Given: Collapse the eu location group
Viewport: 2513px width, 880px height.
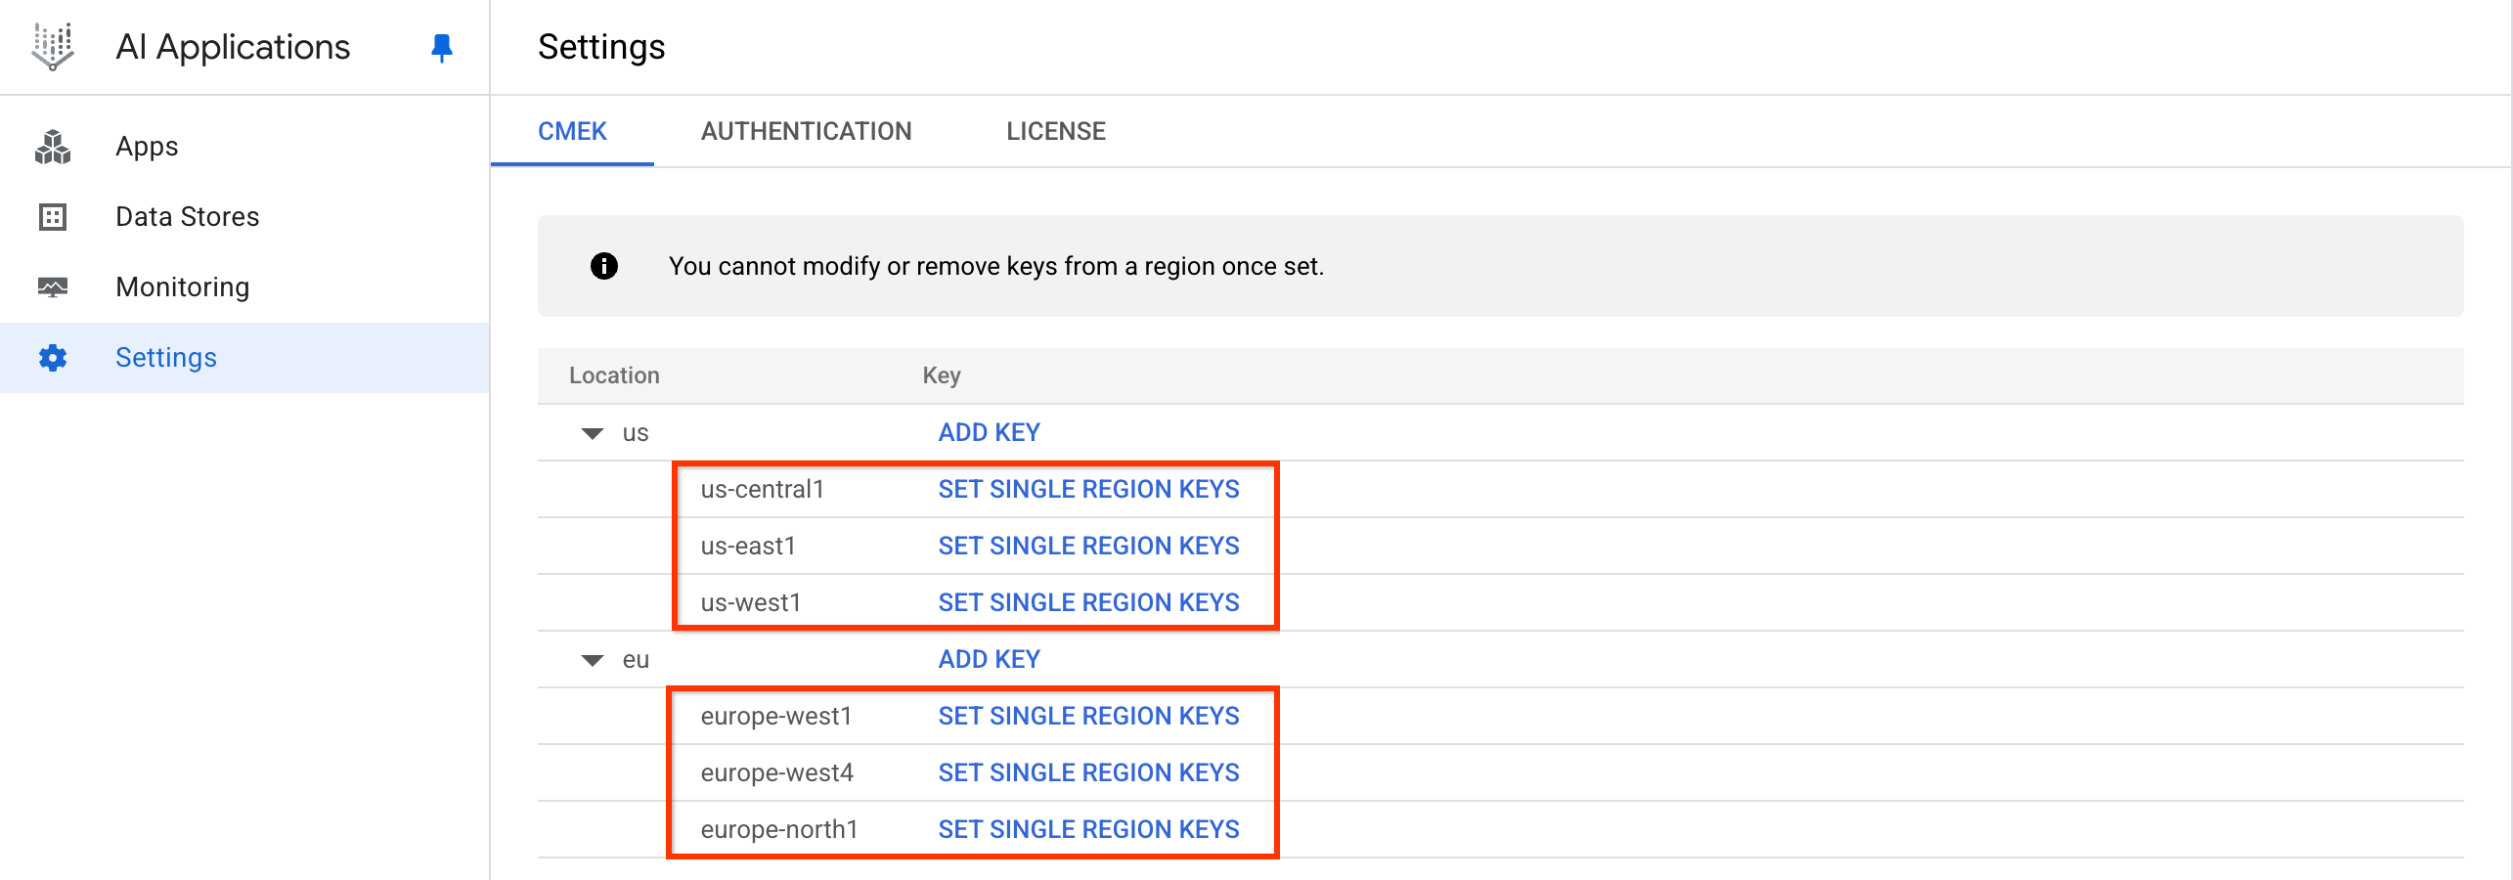Looking at the screenshot, I should [x=592, y=659].
